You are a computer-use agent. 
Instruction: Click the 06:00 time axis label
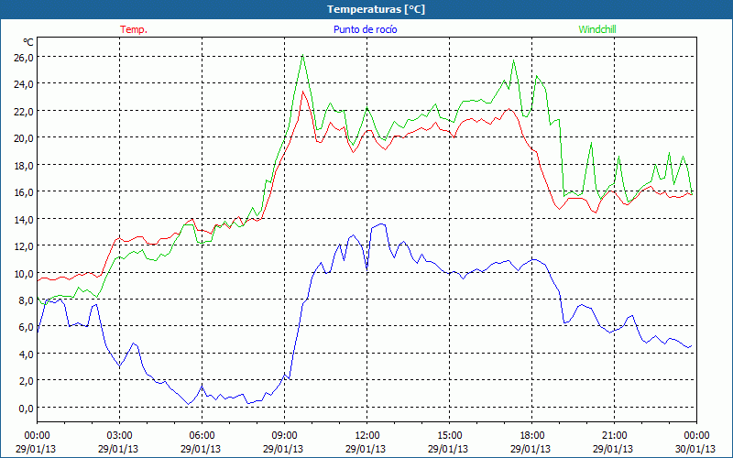coord(202,436)
